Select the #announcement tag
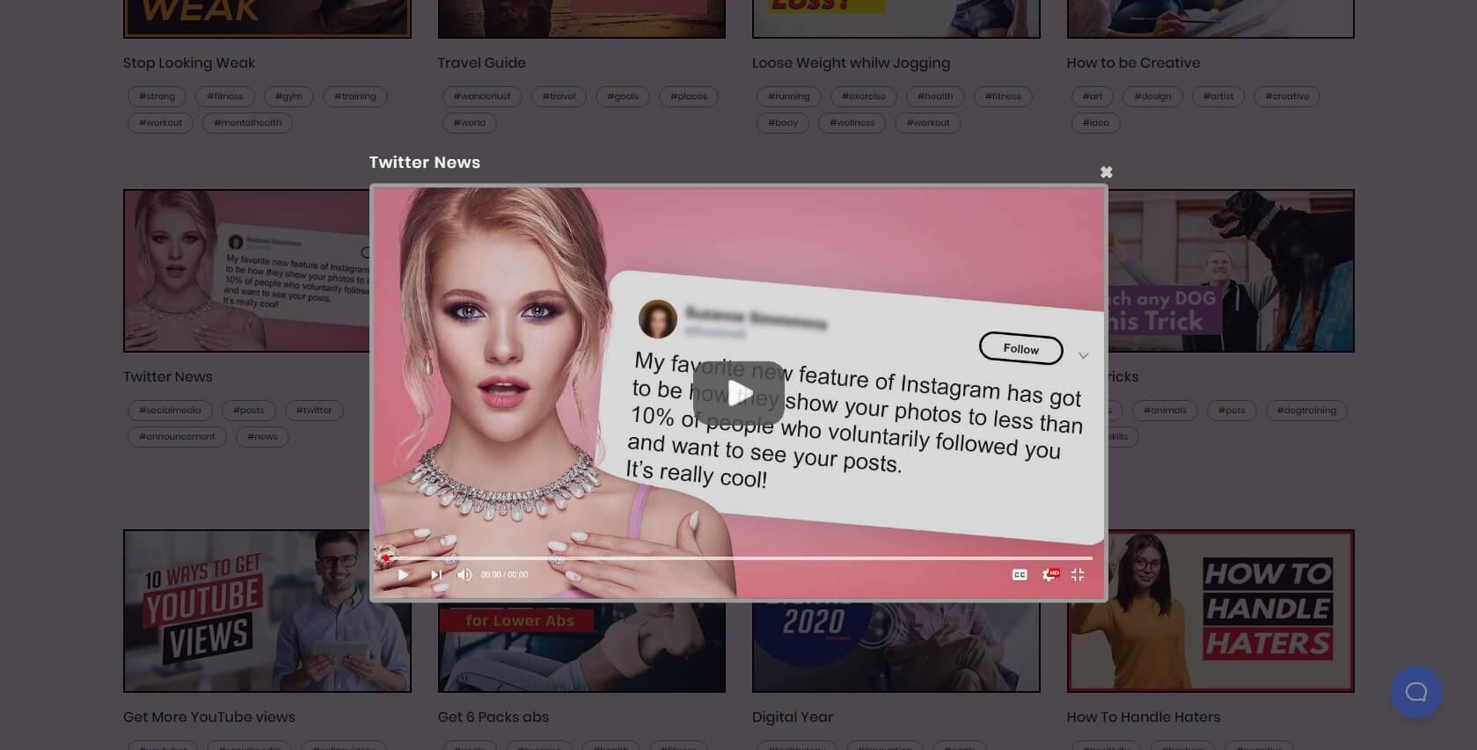Viewport: 1477px width, 750px height. tap(177, 437)
